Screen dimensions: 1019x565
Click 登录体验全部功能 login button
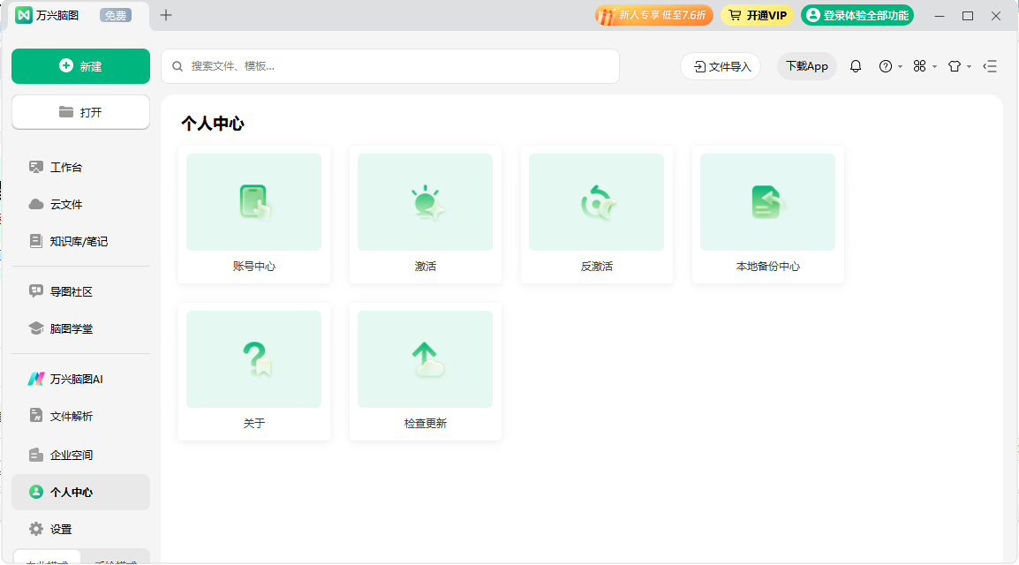(x=857, y=15)
